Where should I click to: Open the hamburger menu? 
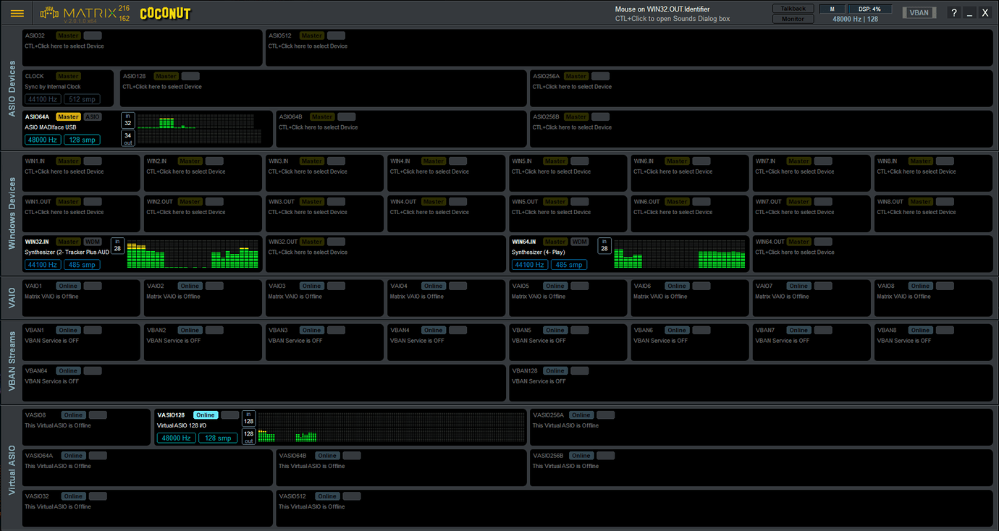tap(17, 12)
